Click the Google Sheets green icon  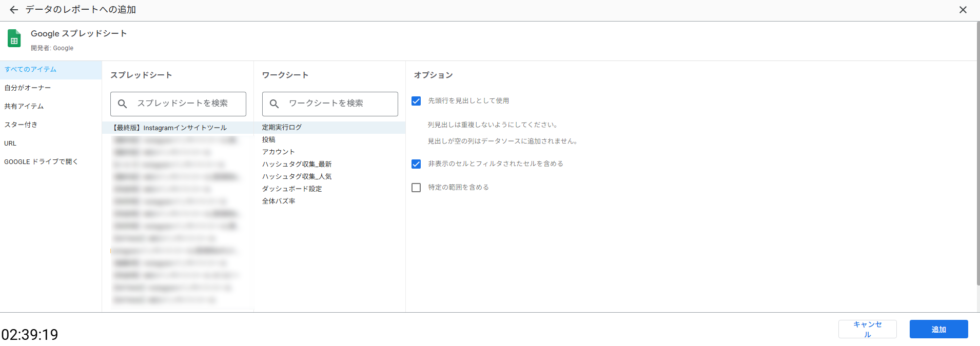pos(14,39)
